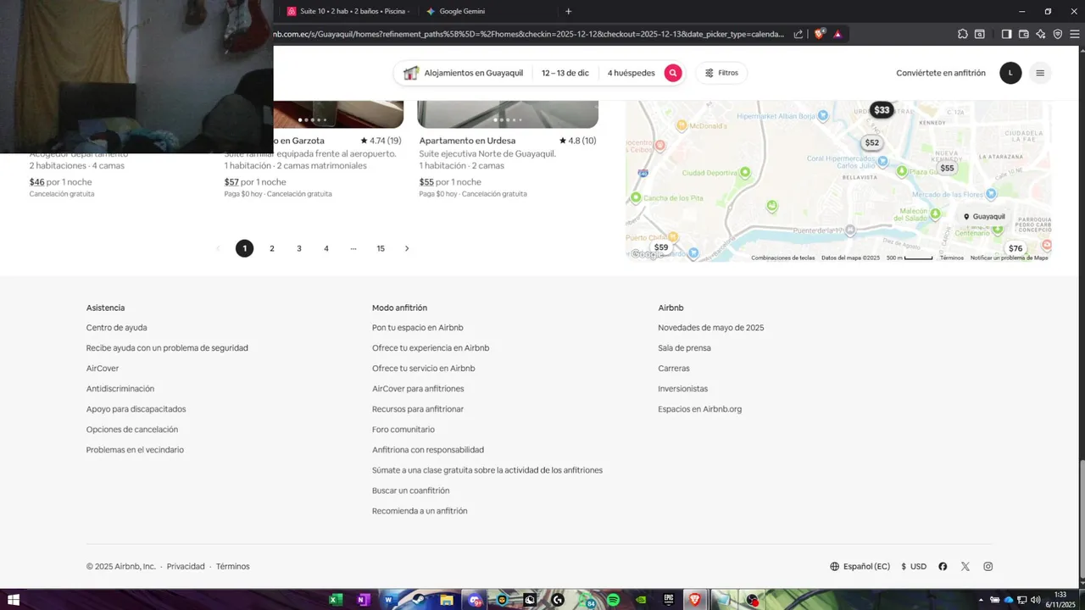1085x610 pixels.
Task: Open the Sala de prensa link
Action: [x=684, y=348]
